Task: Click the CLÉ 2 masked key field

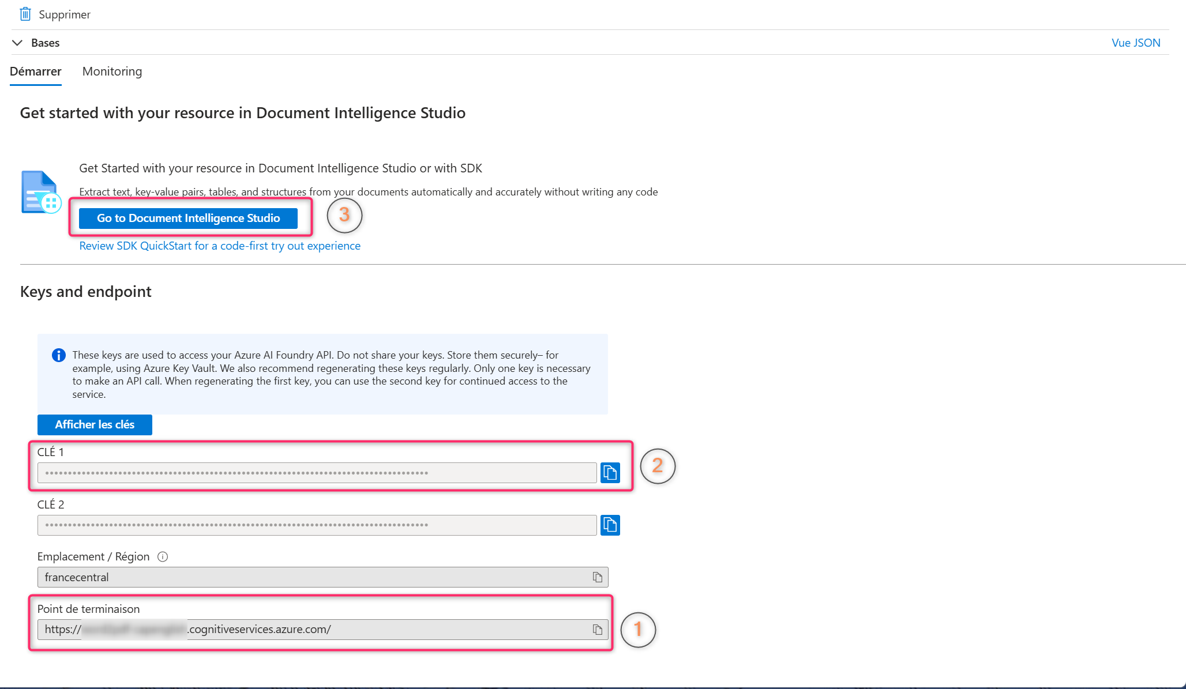Action: tap(317, 525)
